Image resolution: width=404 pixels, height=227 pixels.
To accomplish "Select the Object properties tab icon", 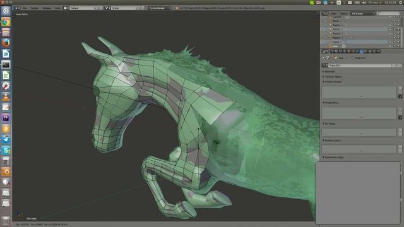I will click(348, 51).
